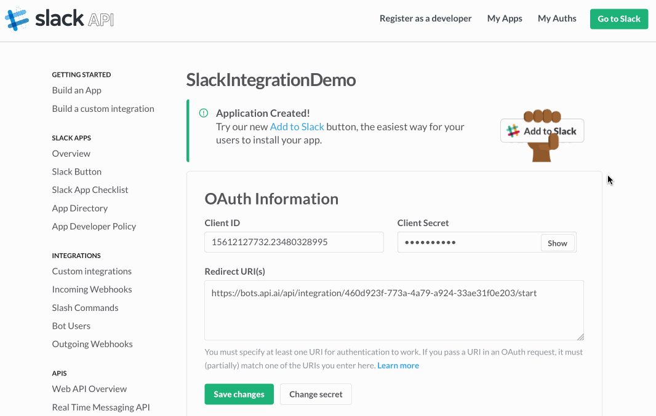Open Real Time Messaging API docs

tap(101, 407)
